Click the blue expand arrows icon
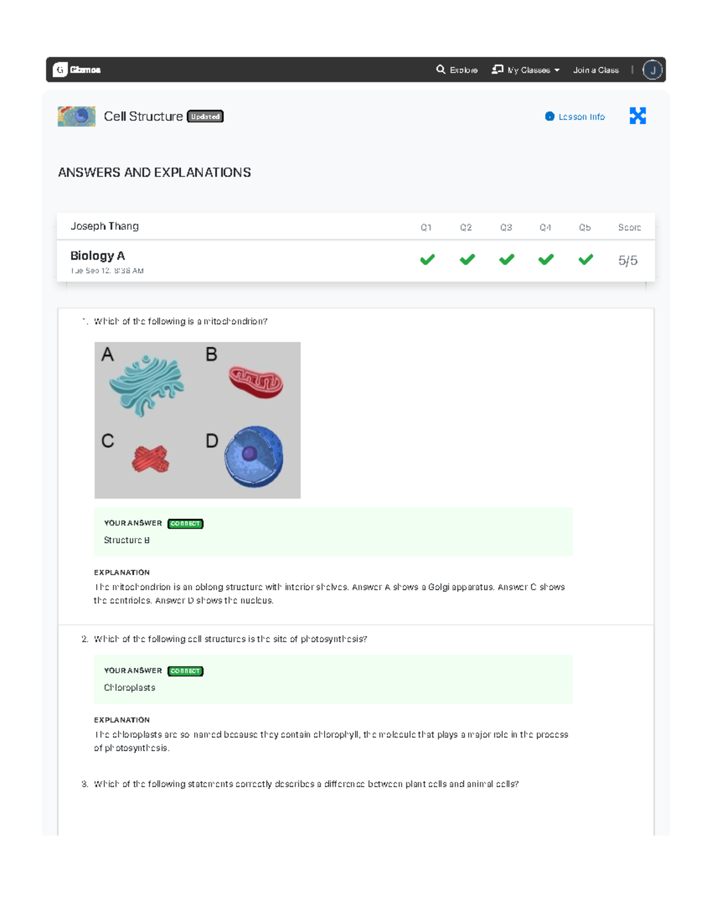The image size is (712, 922). point(639,116)
